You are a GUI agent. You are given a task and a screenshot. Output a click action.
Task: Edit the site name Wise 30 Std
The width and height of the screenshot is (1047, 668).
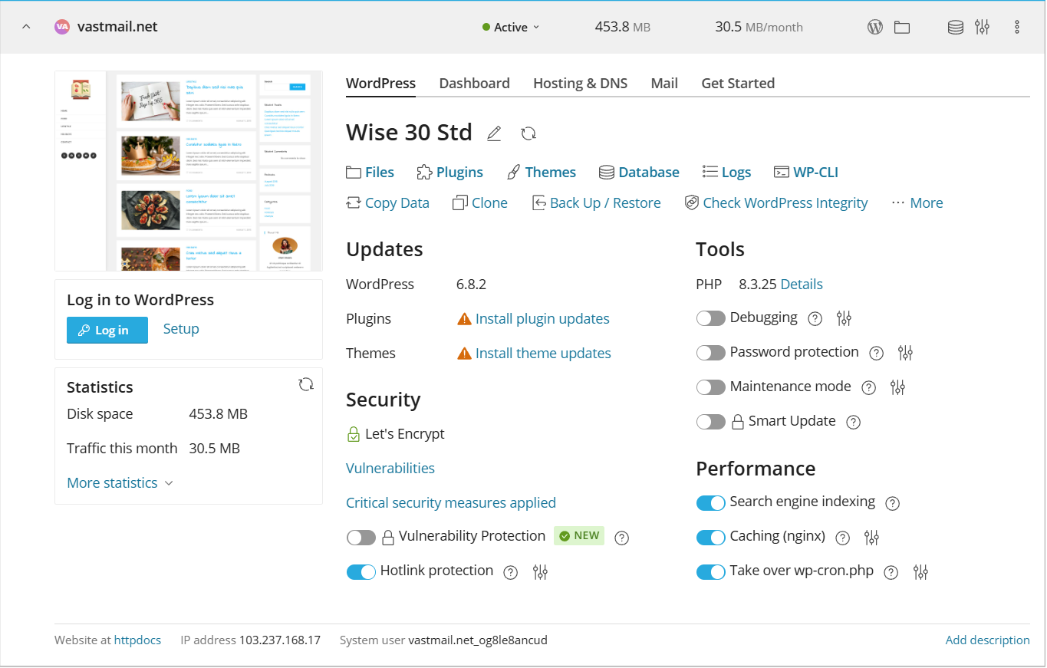tap(495, 133)
